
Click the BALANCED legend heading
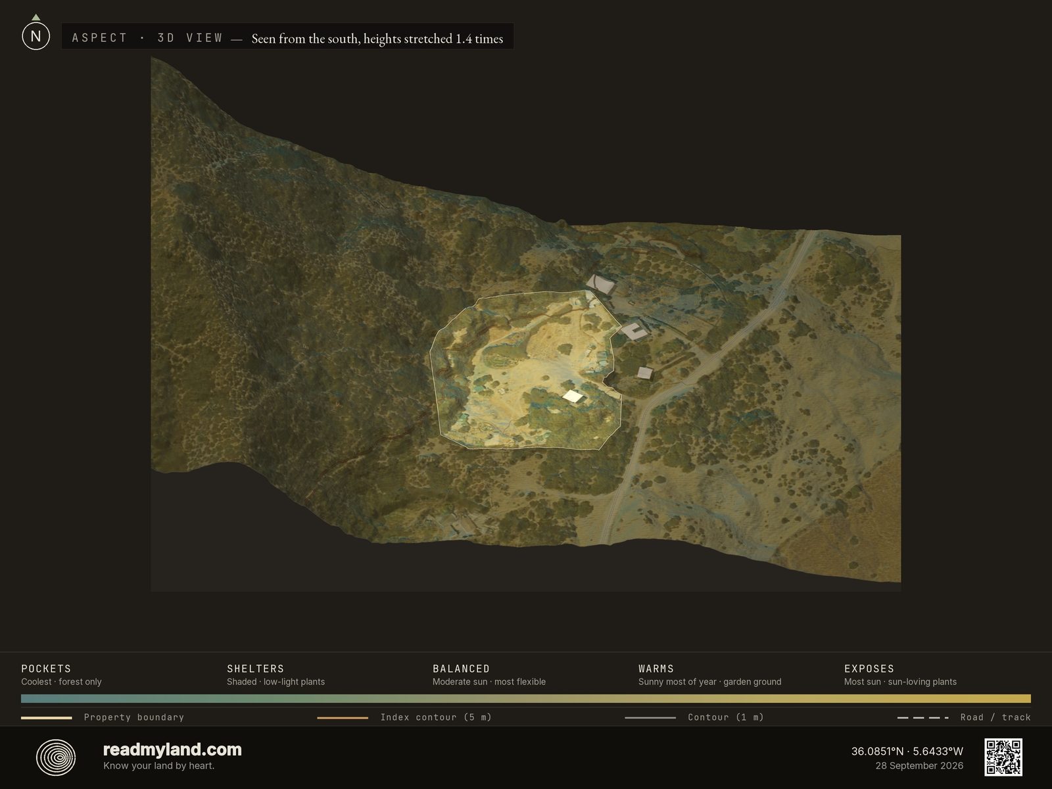pyautogui.click(x=461, y=669)
